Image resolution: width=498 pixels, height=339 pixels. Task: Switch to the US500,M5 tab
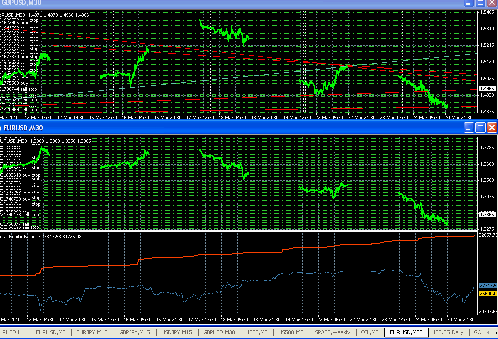point(291,332)
